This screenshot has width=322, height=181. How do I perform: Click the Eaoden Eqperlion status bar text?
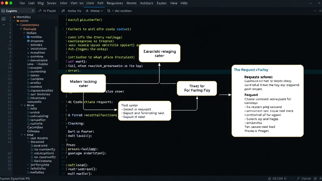pyautogui.click(x=15, y=178)
